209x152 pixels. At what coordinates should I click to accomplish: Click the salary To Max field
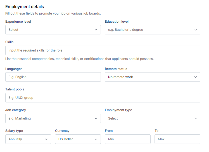pos(177,139)
